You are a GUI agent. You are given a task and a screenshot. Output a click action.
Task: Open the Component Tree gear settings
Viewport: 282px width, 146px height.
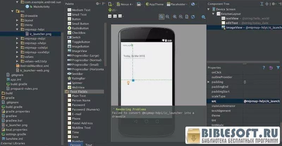(274, 4)
